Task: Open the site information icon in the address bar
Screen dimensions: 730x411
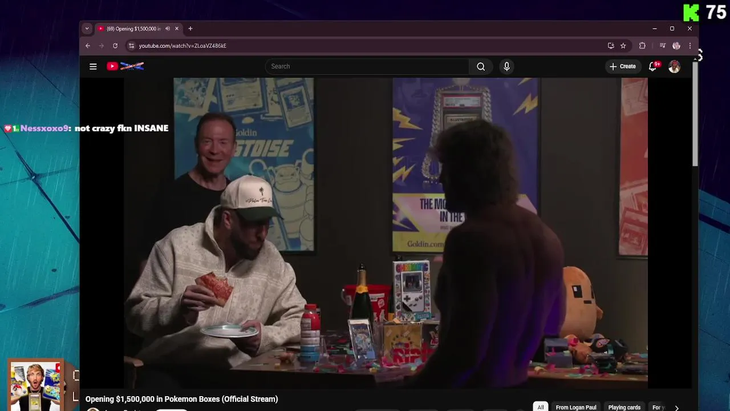Action: pyautogui.click(x=132, y=46)
